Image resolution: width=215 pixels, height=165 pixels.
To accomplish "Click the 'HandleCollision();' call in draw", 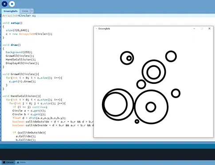I will [21, 59].
